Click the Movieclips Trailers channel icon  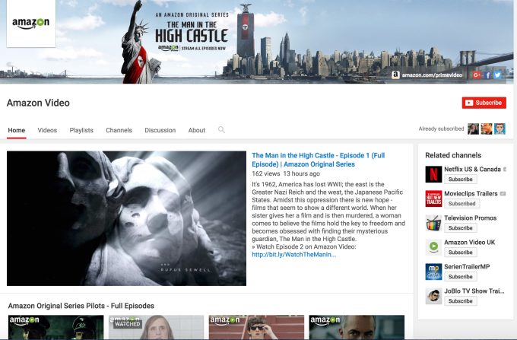coord(433,199)
